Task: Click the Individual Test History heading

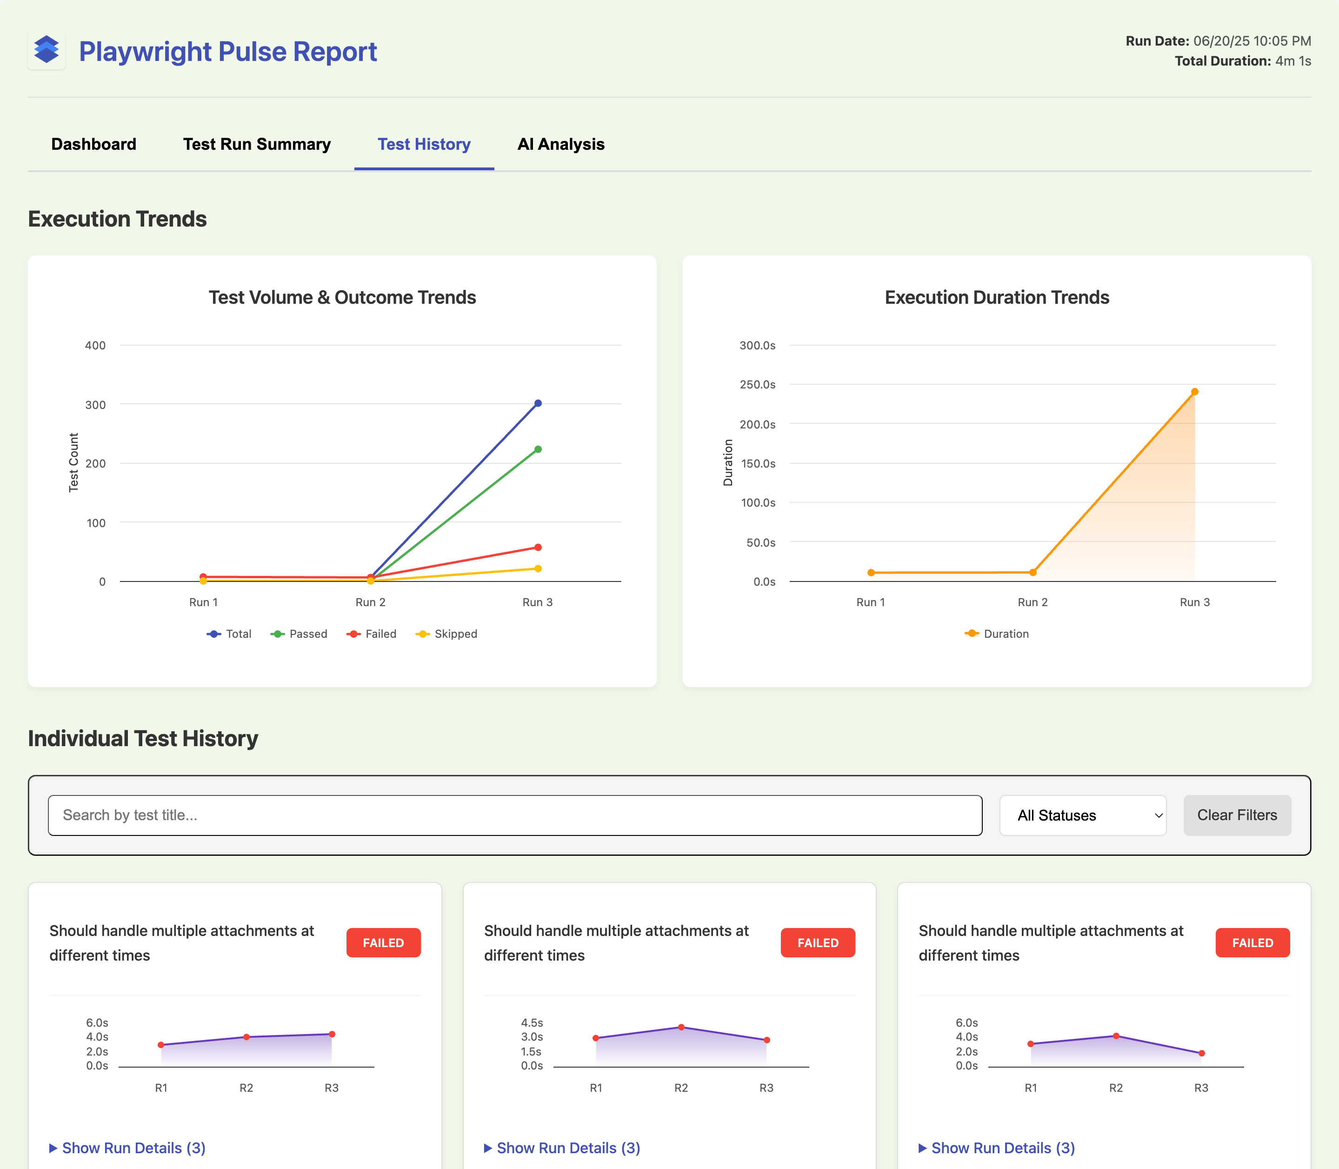Action: pos(143,738)
